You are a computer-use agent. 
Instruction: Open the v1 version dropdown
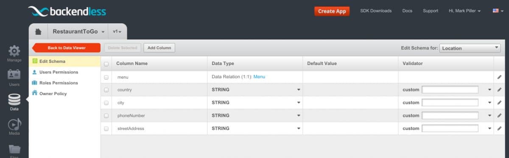(117, 31)
